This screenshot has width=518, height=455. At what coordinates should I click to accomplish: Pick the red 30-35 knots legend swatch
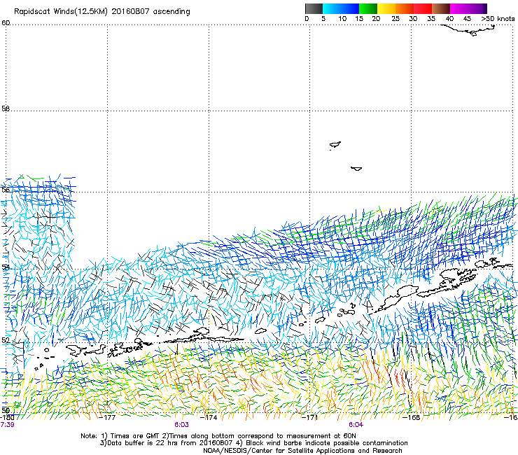pos(423,8)
